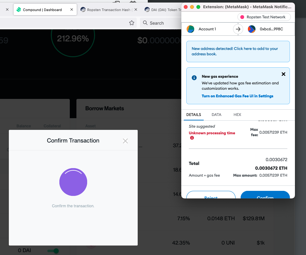Click the Asset column header
This screenshot has width=306, height=255.
coord(90,126)
